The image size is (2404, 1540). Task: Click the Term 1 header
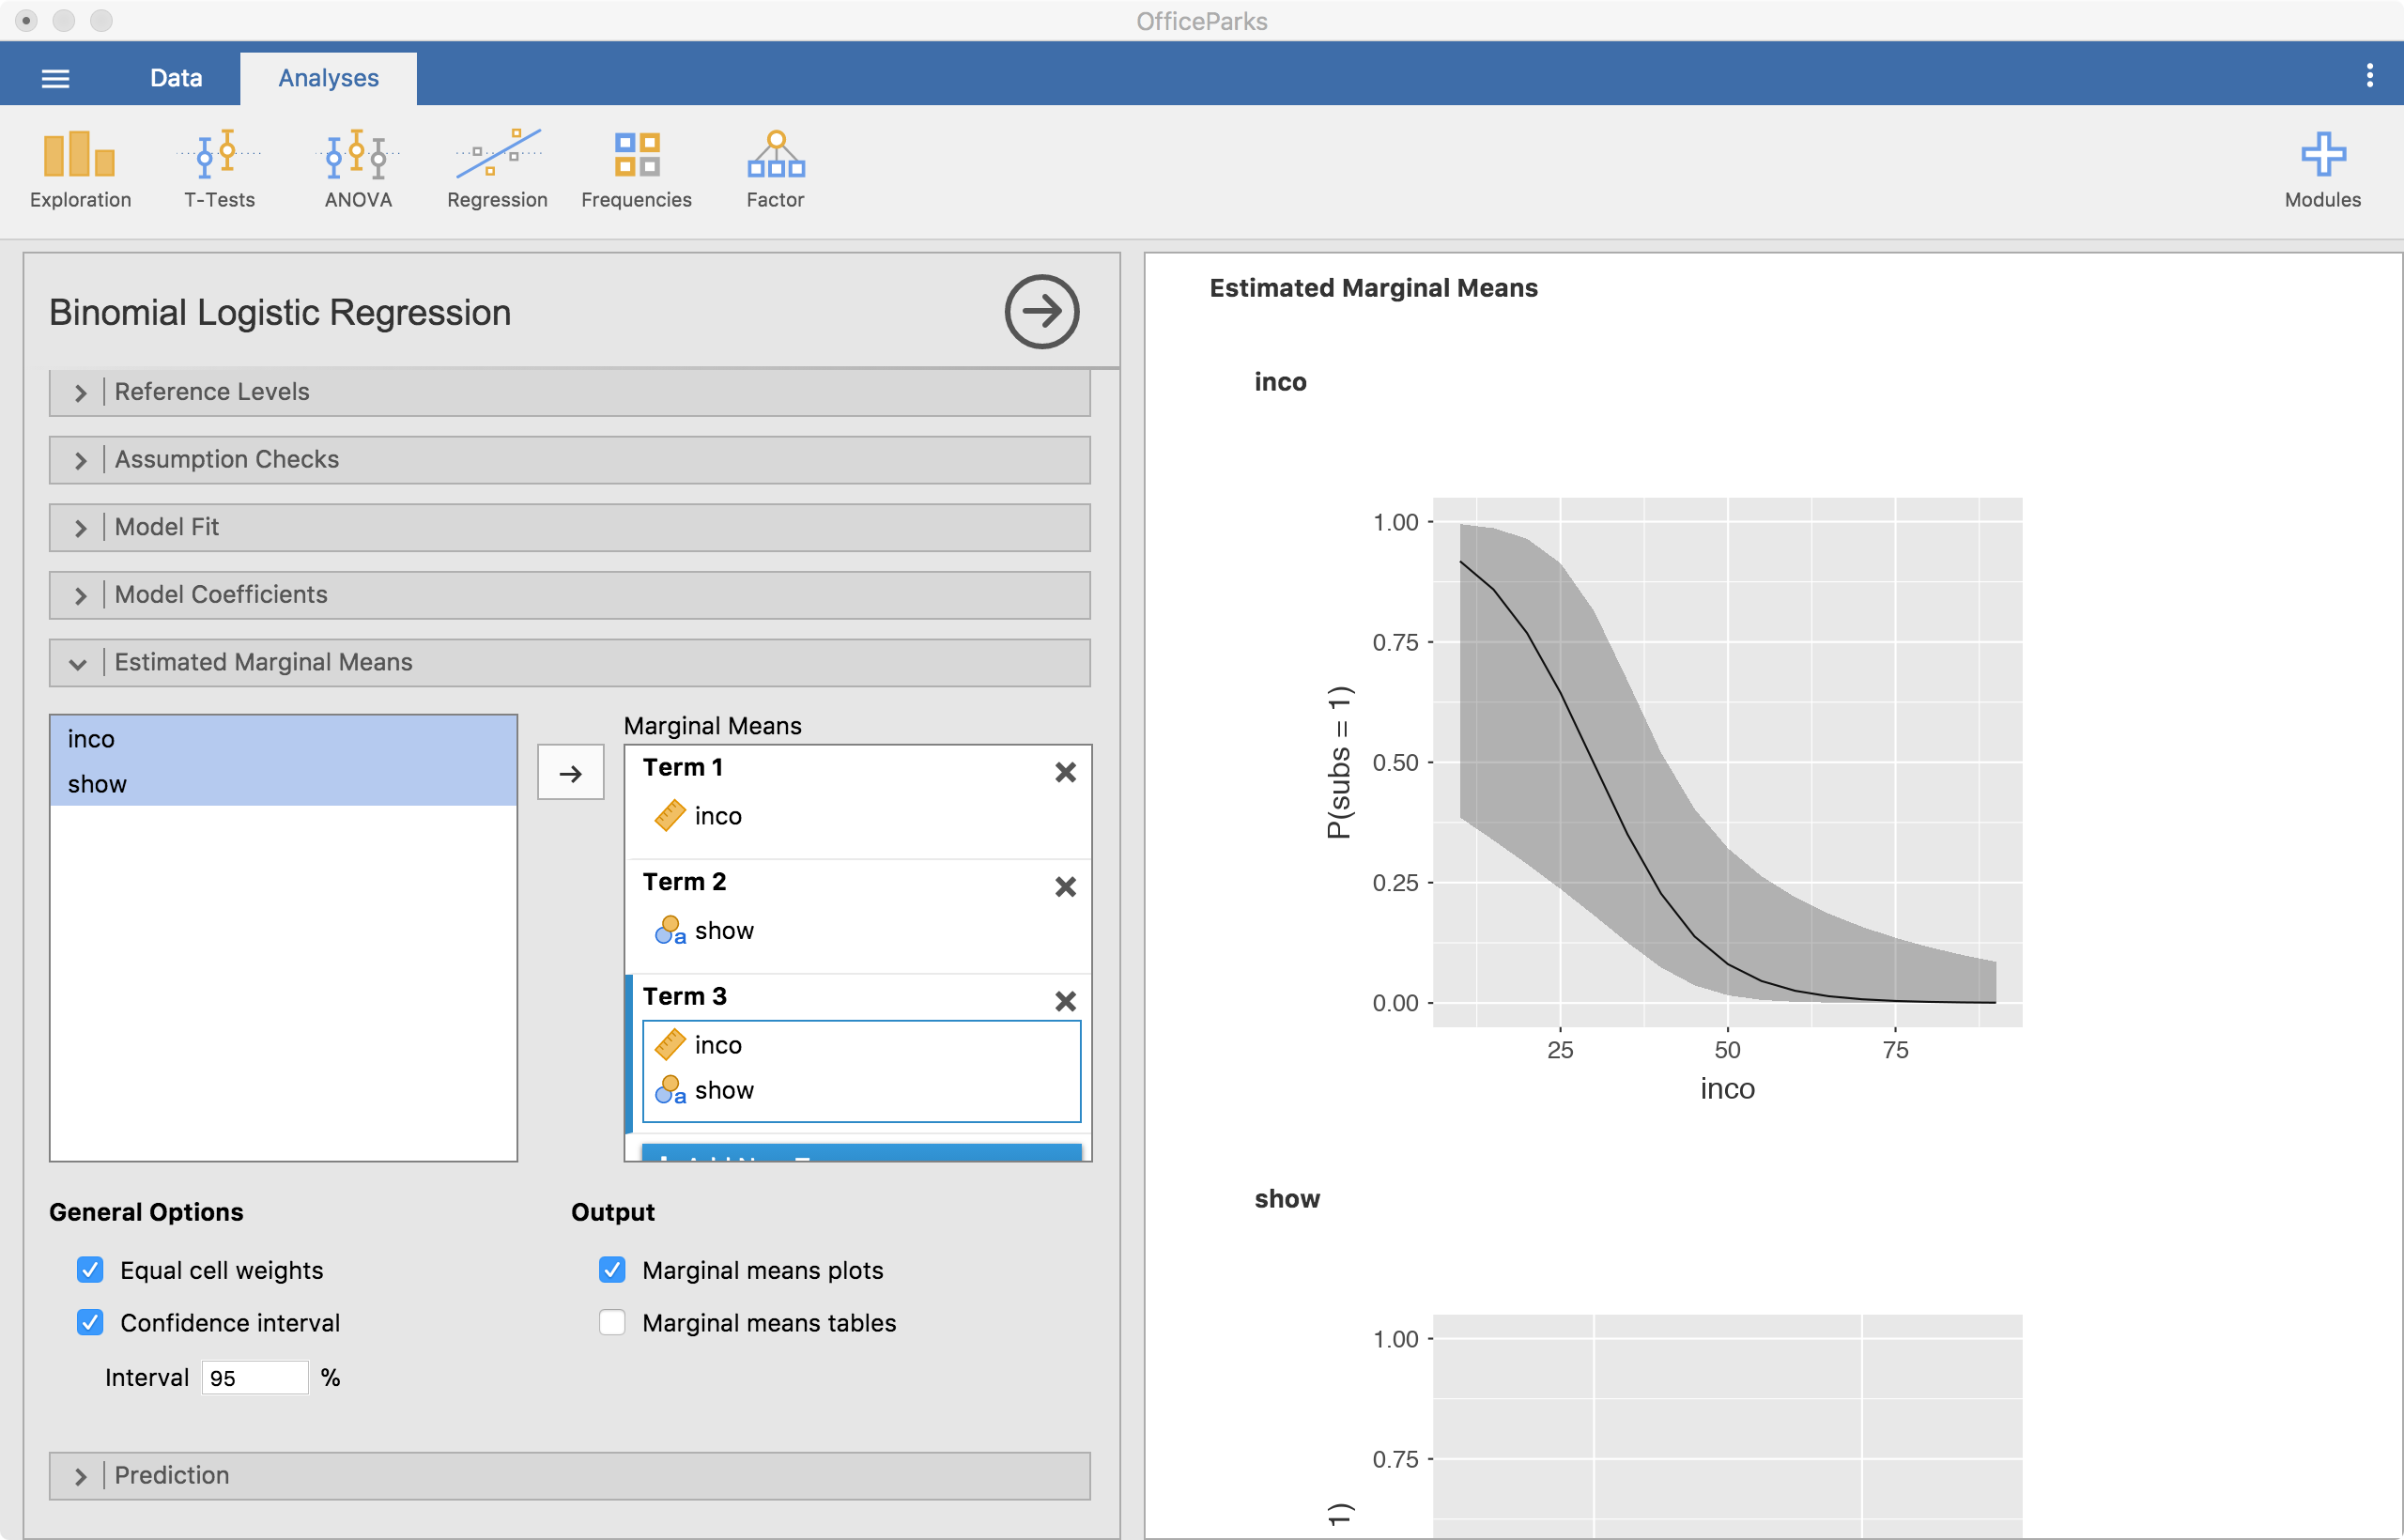tap(683, 767)
